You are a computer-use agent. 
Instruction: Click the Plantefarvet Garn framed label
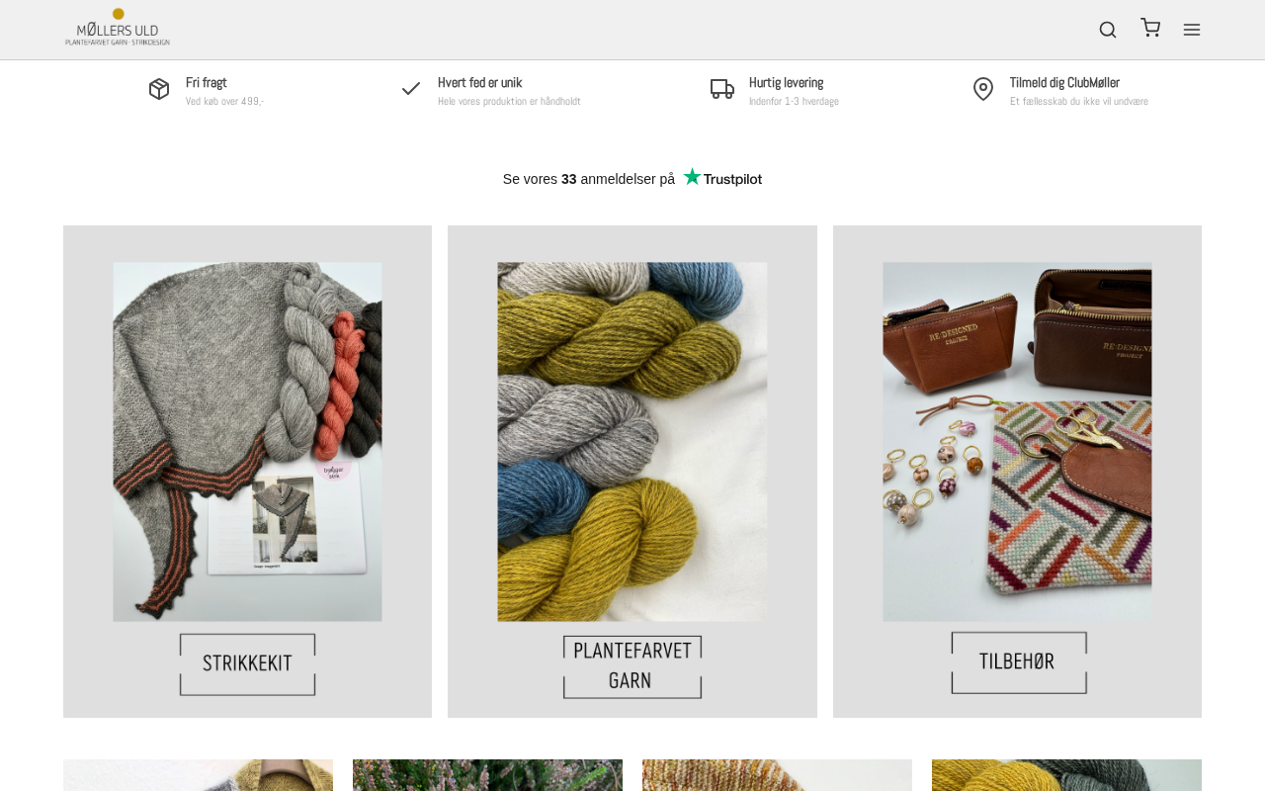coord(632,666)
